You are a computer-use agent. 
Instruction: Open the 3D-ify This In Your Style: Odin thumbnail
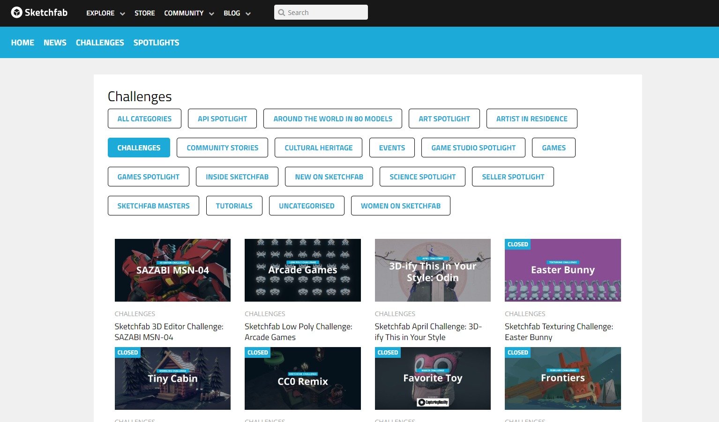(433, 270)
